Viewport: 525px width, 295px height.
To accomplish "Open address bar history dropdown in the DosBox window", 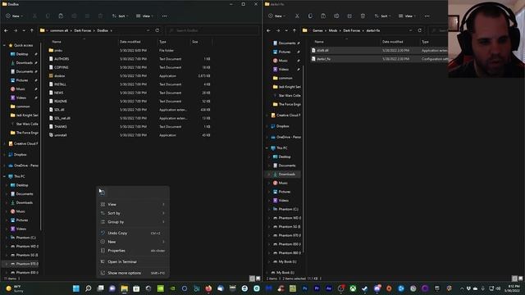I will 148,30.
